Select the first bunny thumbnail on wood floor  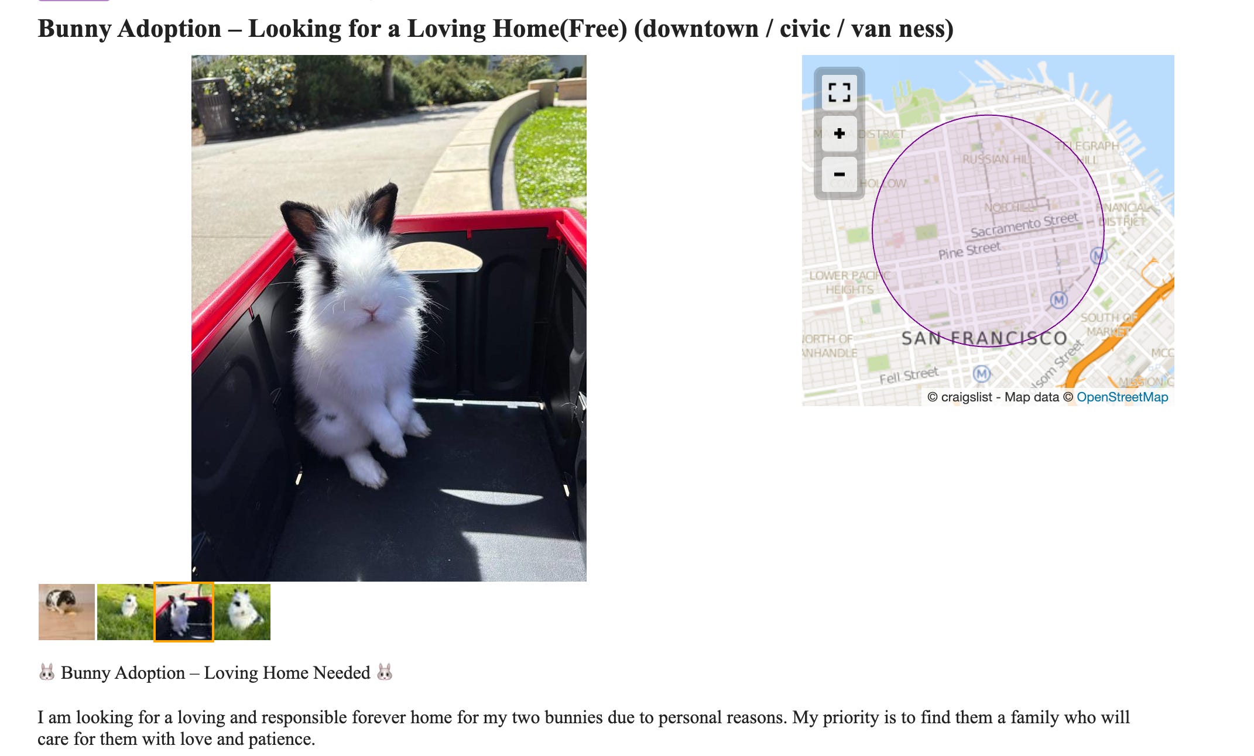pos(67,612)
